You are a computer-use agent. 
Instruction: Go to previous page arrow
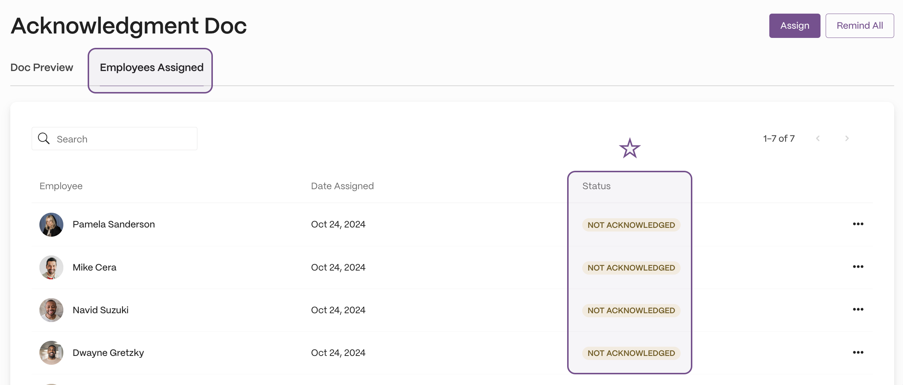(818, 138)
